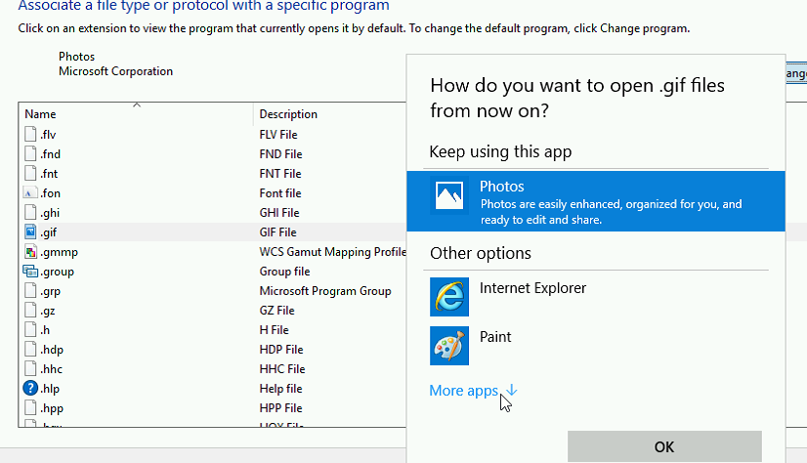807x463 pixels.
Task: Click the 'GIF File' description
Action: click(x=277, y=232)
